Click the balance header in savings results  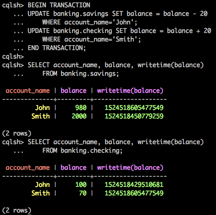(x=73, y=91)
